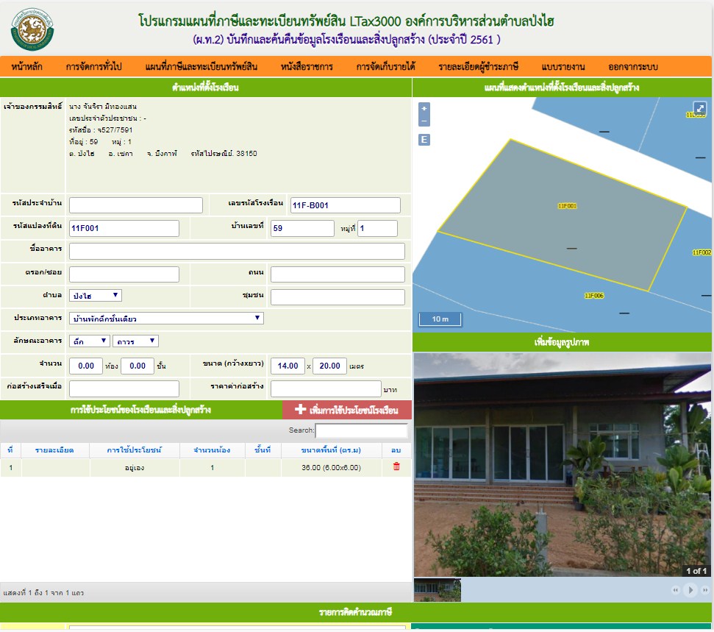Open the การจัดเก็บรายได้ menu
This screenshot has height=632, width=714.
[x=386, y=66]
